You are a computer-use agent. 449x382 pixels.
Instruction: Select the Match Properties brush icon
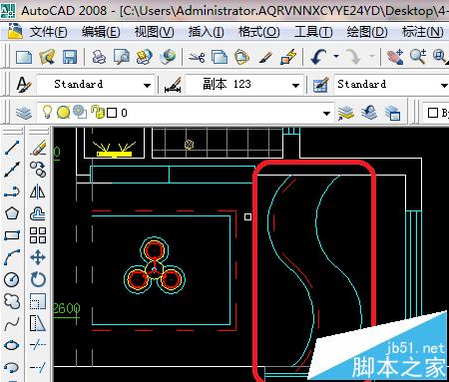tap(265, 57)
